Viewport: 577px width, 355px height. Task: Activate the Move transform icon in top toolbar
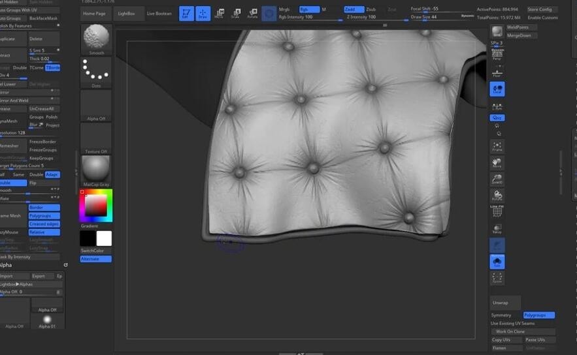[219, 14]
